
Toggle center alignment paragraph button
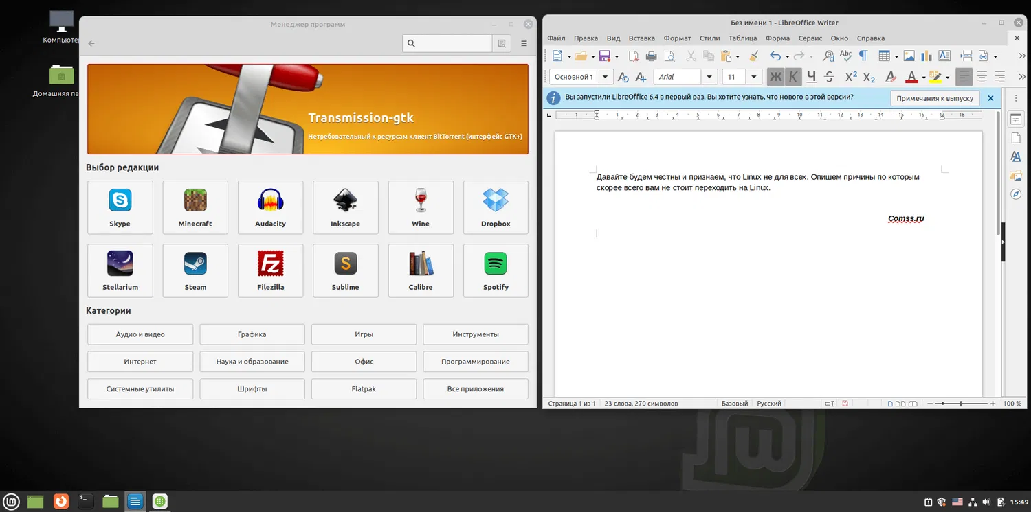[982, 77]
